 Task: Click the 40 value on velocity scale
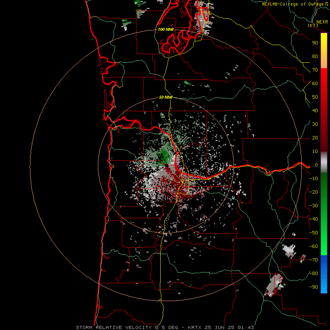[x=315, y=111]
